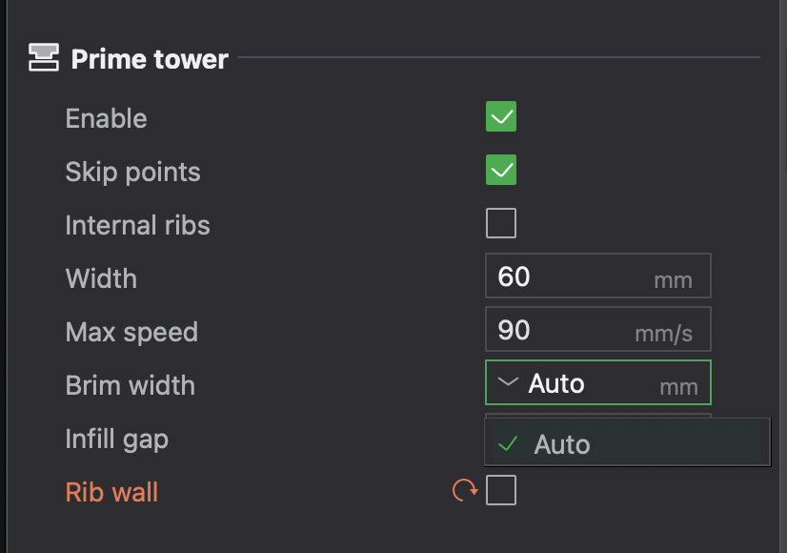Tick the Rib wall checkbox
The image size is (787, 553).
coord(501,490)
